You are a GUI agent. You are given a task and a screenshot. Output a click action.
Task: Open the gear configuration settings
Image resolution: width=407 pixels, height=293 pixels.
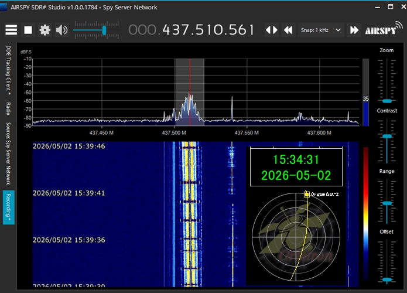(x=45, y=30)
